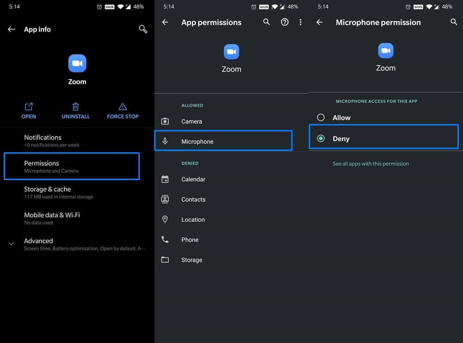The height and width of the screenshot is (343, 463).
Task: Go back from Microphone permission screen
Action: pyautogui.click(x=319, y=22)
